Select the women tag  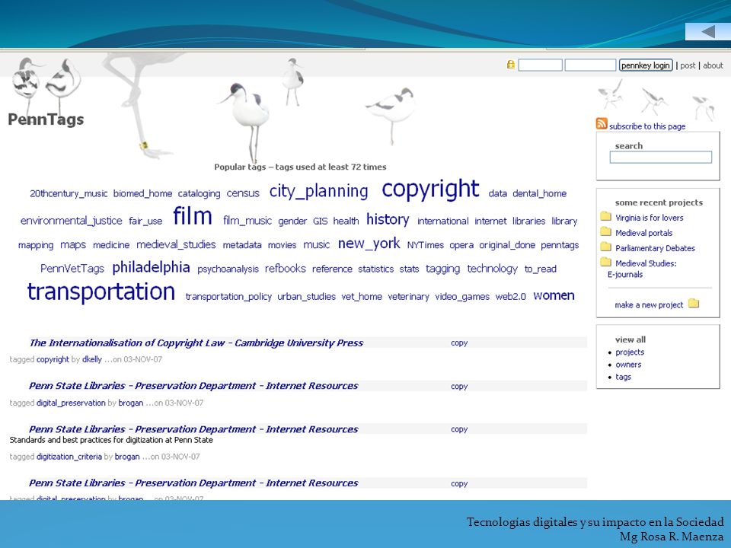coord(554,296)
